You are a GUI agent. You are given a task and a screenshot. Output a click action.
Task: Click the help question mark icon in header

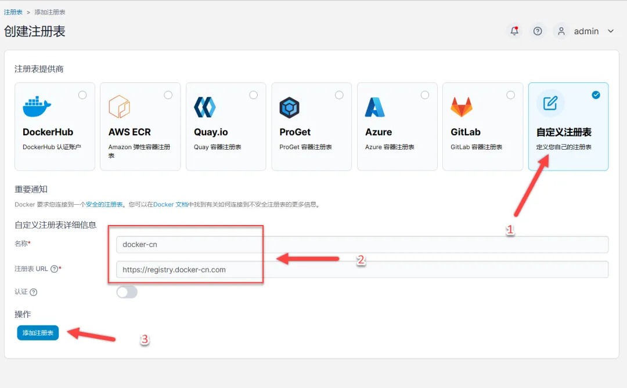coord(538,31)
